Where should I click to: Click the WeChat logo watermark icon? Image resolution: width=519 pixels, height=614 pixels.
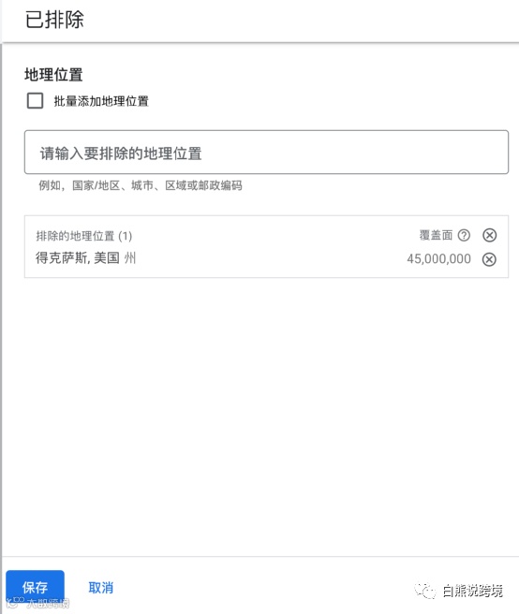425,590
